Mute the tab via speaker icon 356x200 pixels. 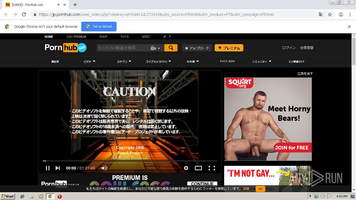pos(59,5)
